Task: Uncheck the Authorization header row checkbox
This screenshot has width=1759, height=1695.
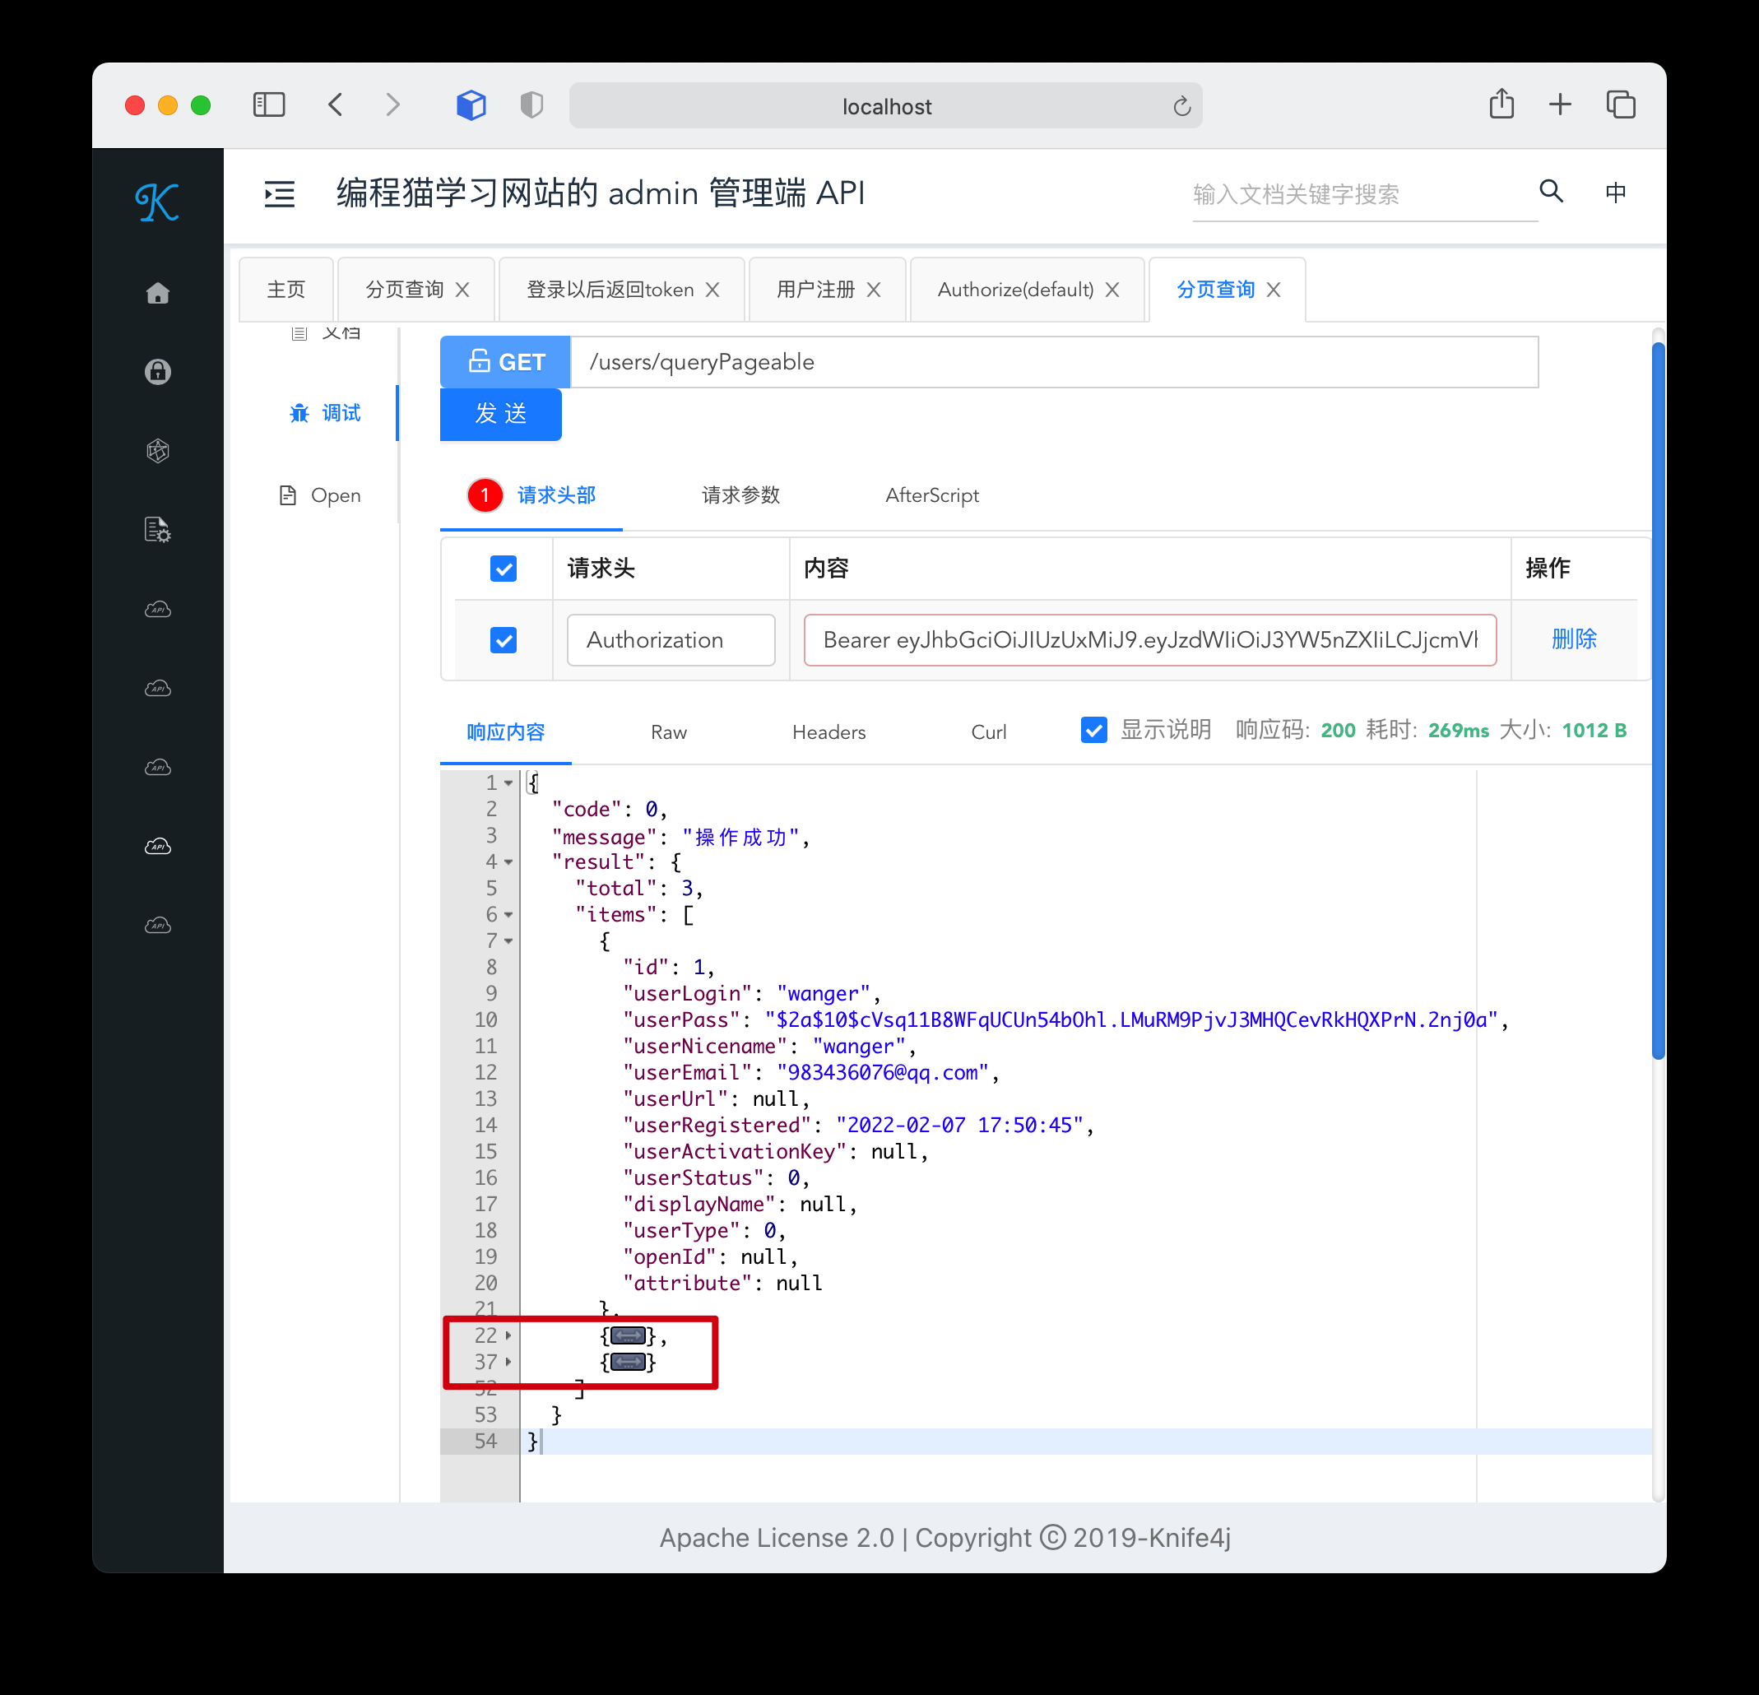Action: [x=504, y=640]
